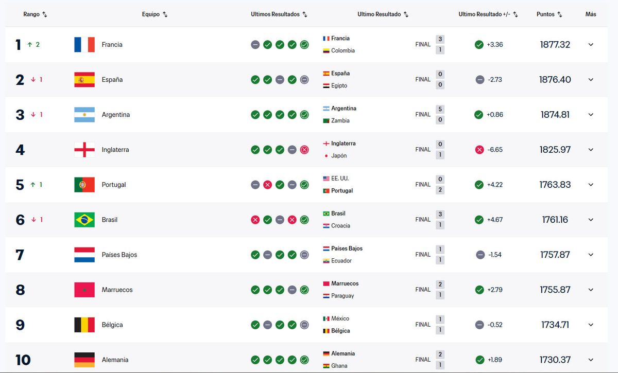
Task: Expand Francia row details chevron
Action: click(x=591, y=45)
